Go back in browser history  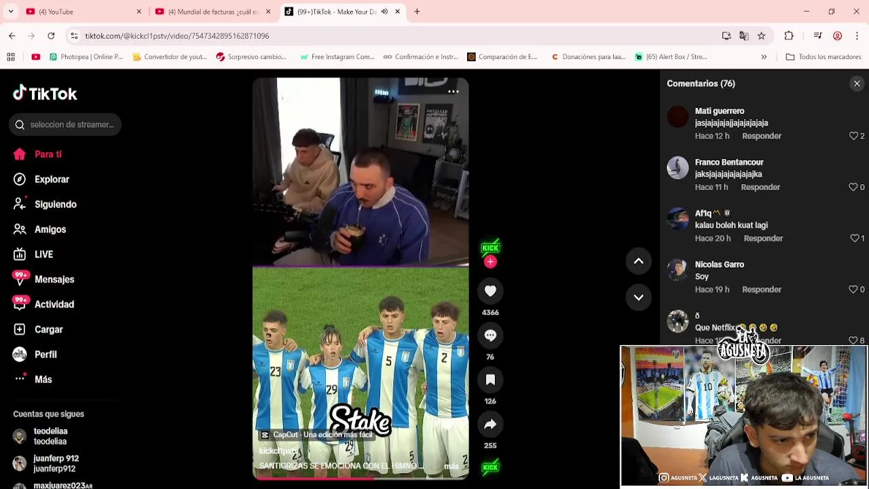(x=12, y=36)
